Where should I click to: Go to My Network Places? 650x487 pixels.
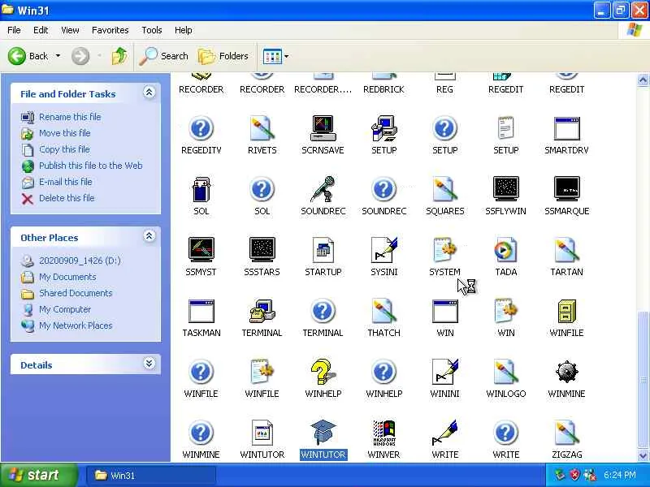point(76,326)
